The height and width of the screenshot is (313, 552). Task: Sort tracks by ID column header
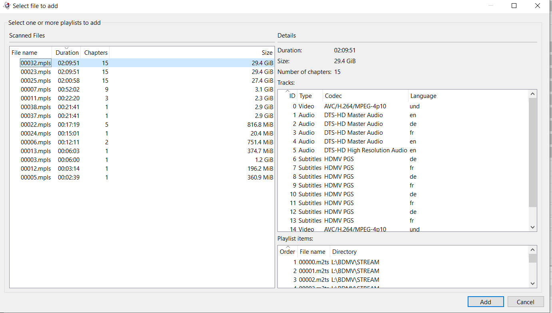(288, 96)
